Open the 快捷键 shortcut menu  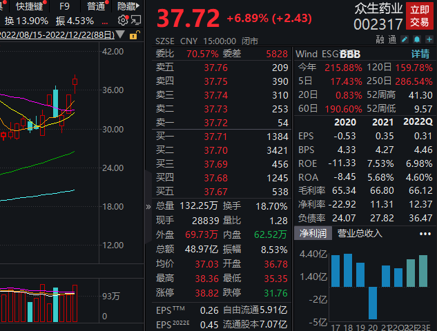click(x=29, y=6)
